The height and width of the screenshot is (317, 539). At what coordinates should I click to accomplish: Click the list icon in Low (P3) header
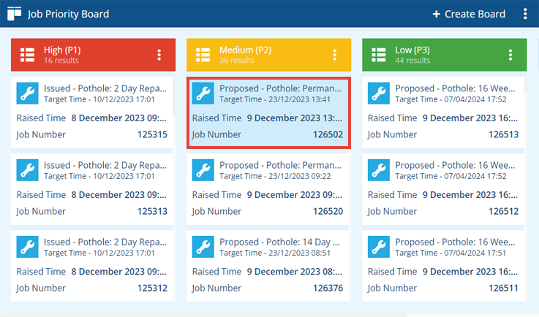pyautogui.click(x=378, y=55)
